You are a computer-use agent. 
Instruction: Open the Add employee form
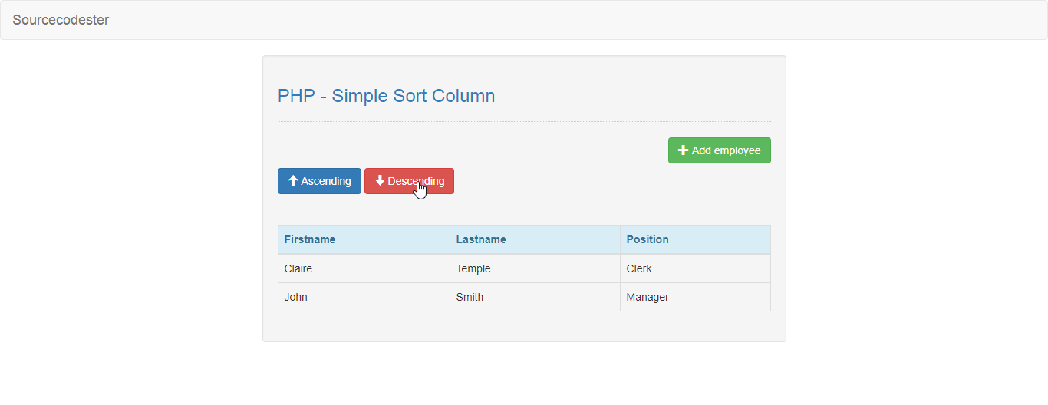tap(720, 150)
